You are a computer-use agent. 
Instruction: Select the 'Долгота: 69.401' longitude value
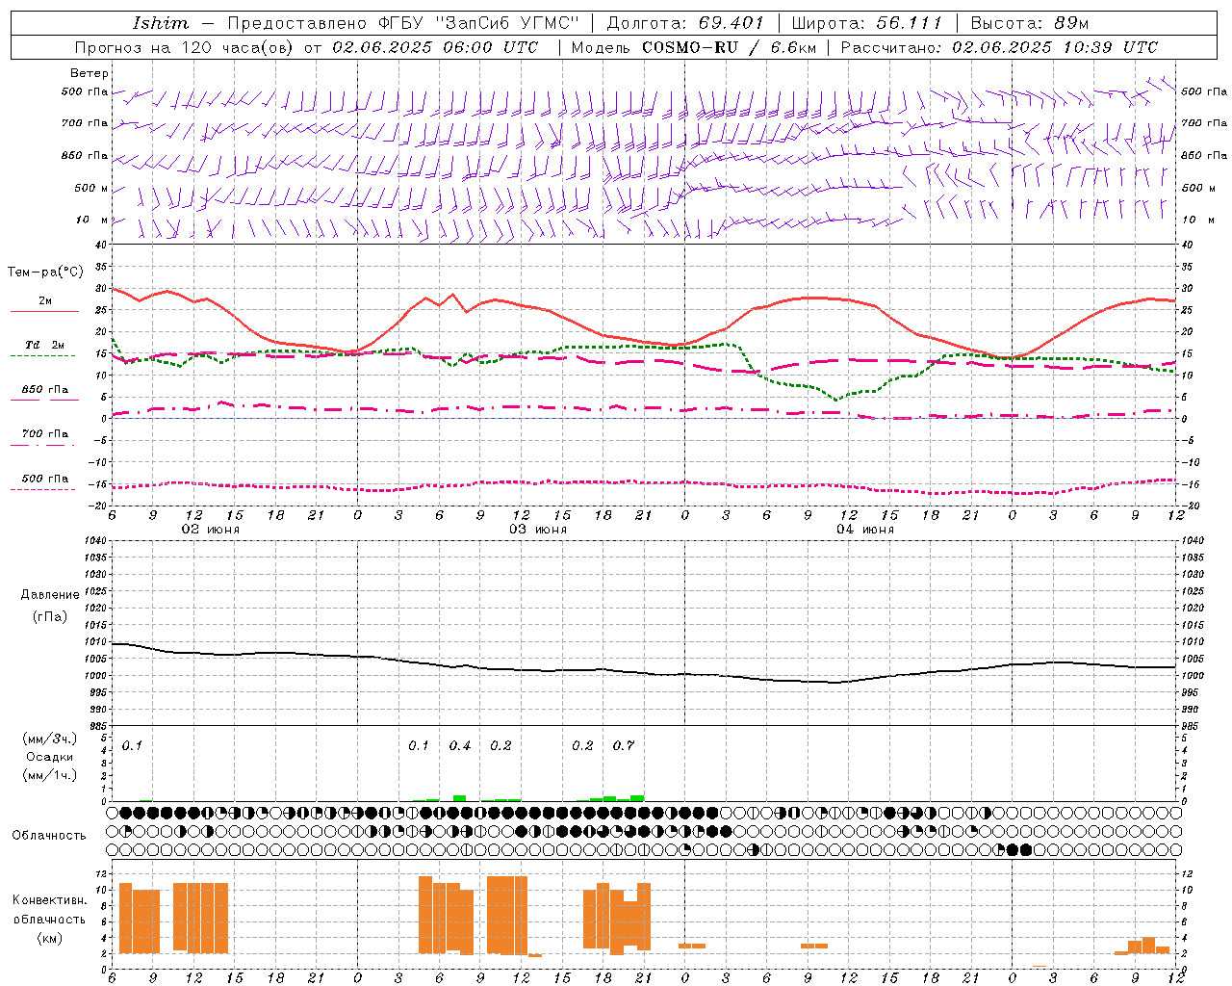click(x=685, y=23)
